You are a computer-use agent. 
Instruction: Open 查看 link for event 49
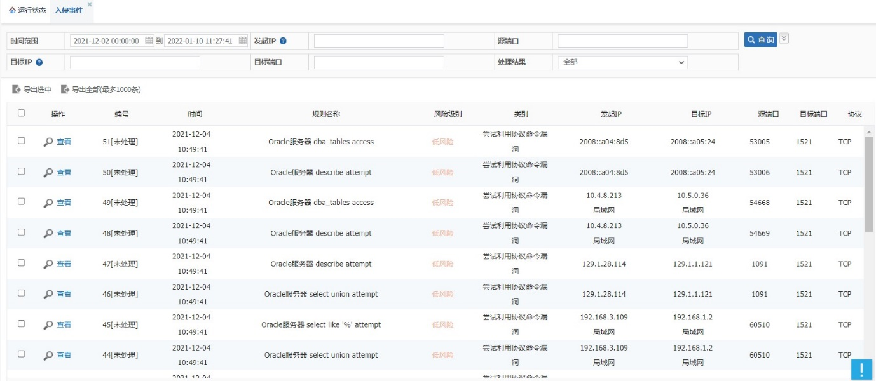pos(64,203)
